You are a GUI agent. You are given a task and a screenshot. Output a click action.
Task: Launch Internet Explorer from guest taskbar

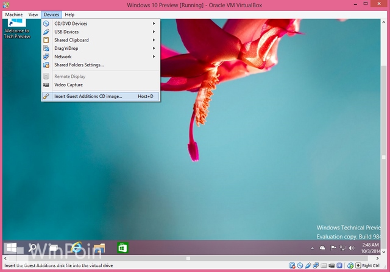tap(76, 248)
